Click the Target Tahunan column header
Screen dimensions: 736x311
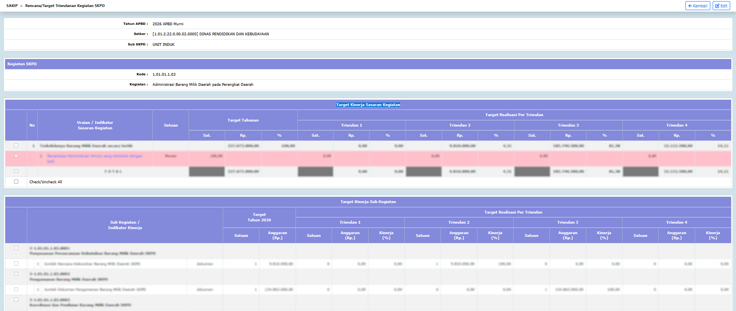[243, 120]
